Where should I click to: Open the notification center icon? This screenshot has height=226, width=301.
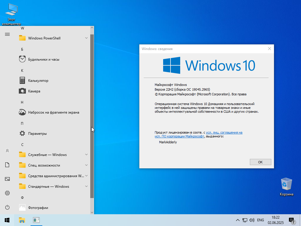point(292,220)
